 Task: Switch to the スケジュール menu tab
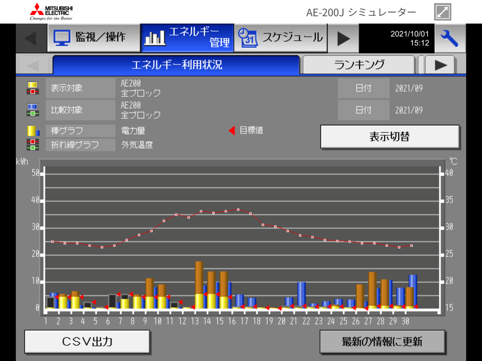pyautogui.click(x=281, y=38)
